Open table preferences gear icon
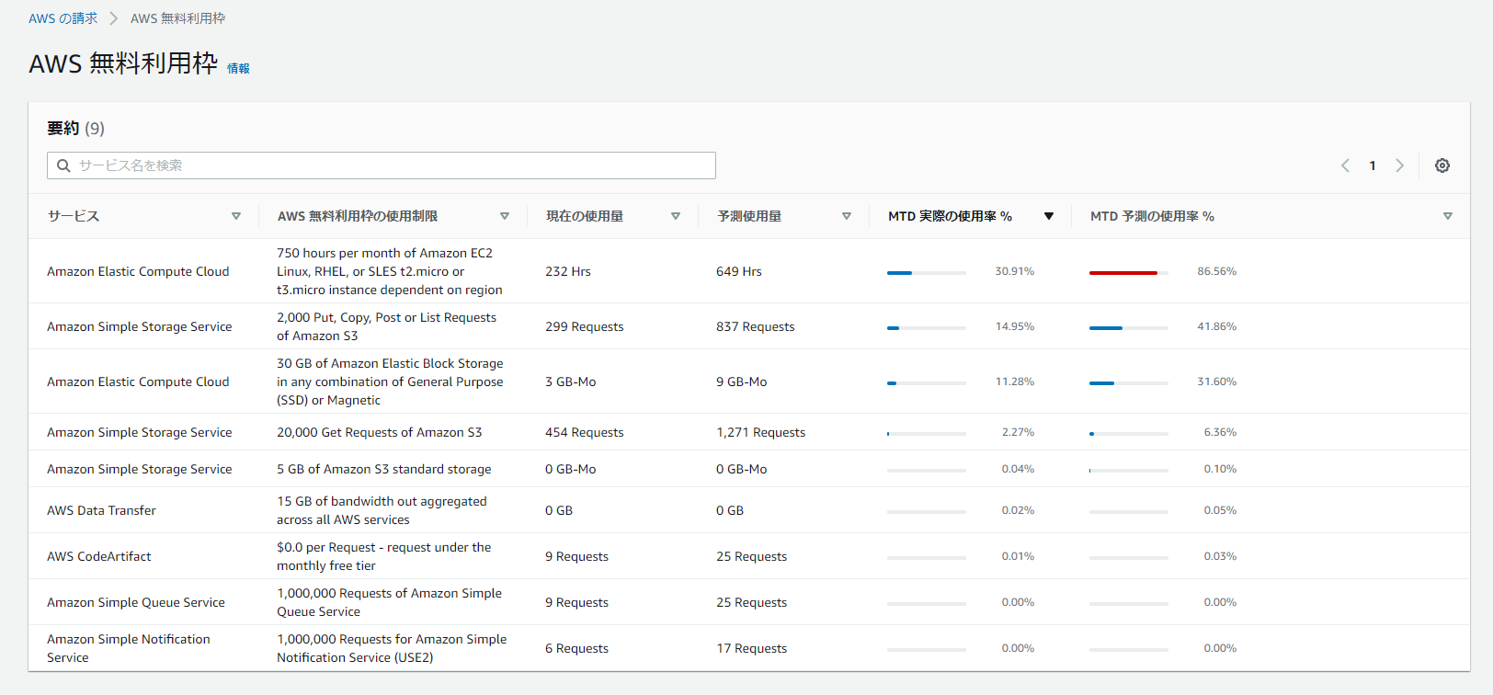The image size is (1493, 695). [1442, 165]
